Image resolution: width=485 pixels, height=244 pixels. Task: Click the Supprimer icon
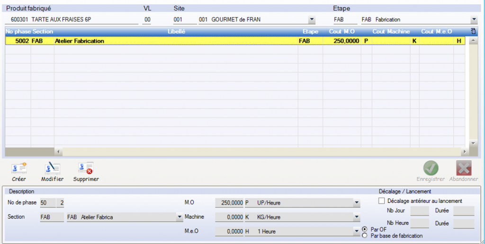tap(86, 169)
